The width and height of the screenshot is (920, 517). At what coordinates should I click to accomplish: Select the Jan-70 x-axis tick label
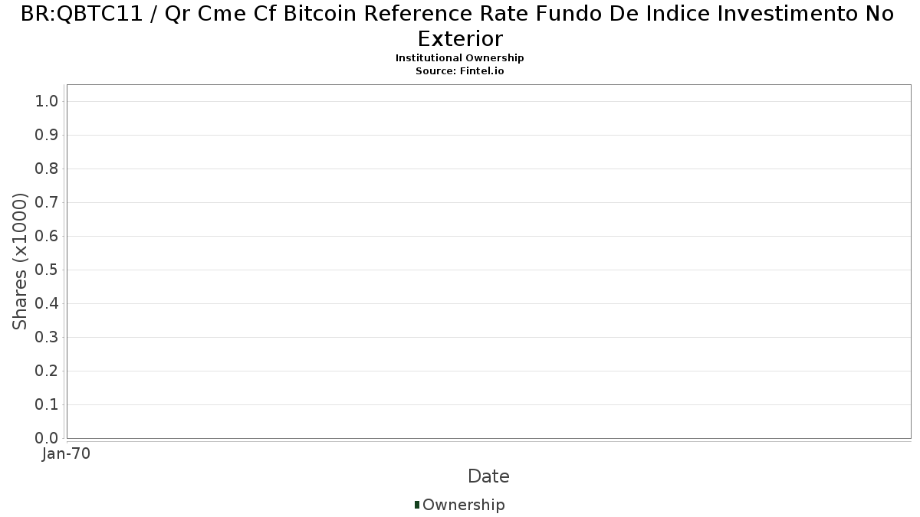coord(67,454)
